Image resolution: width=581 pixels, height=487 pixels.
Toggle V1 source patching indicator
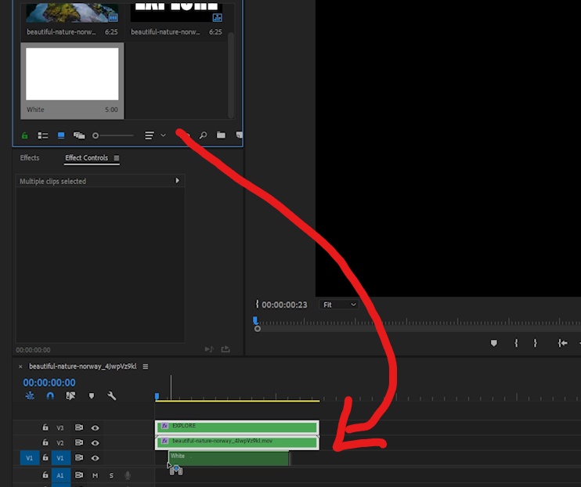[x=30, y=458]
